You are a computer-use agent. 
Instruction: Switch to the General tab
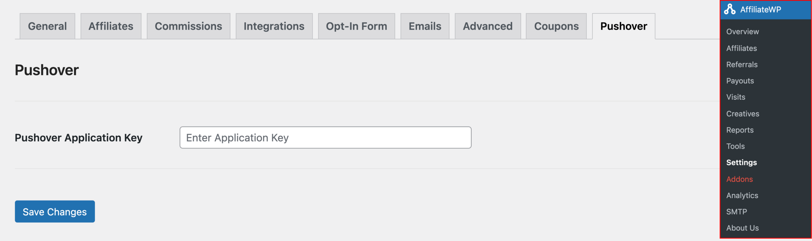(47, 26)
